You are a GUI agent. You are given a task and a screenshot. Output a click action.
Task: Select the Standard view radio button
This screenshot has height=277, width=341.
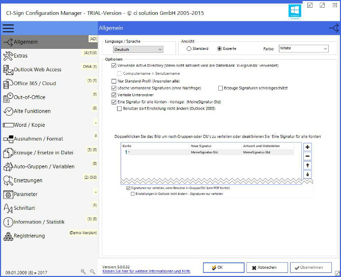(x=189, y=49)
